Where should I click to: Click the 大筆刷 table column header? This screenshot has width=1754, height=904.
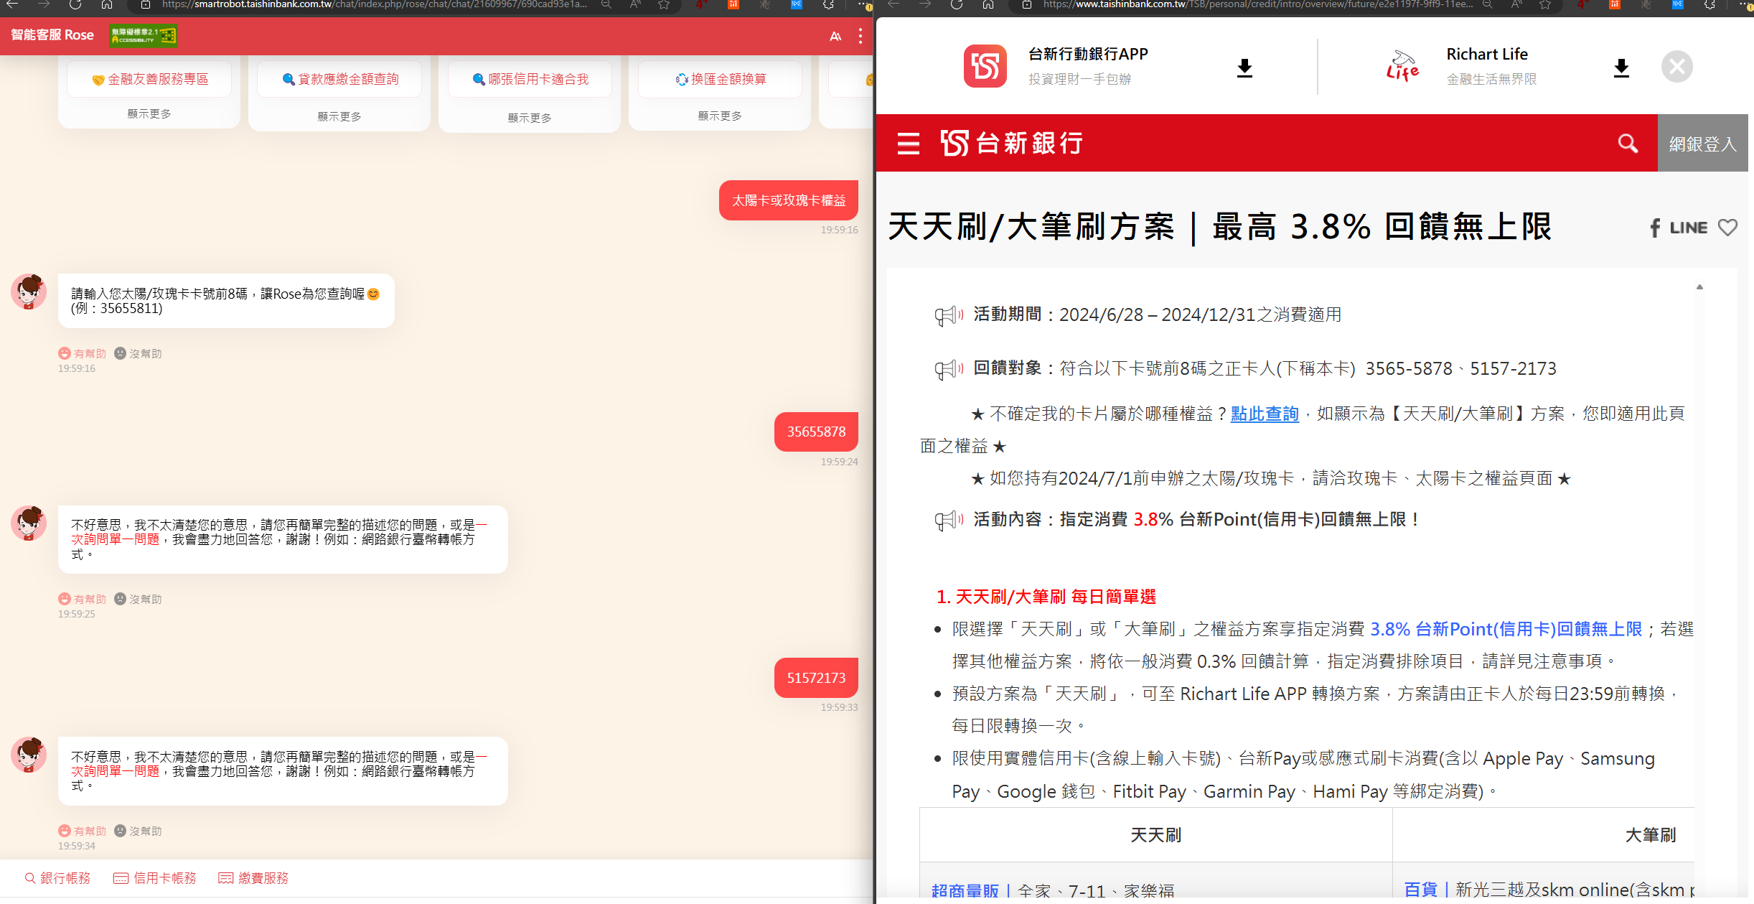[x=1650, y=834]
